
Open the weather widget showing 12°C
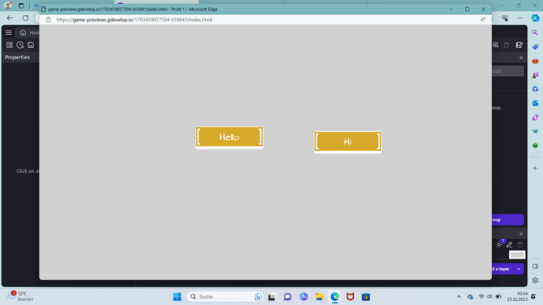click(20, 296)
